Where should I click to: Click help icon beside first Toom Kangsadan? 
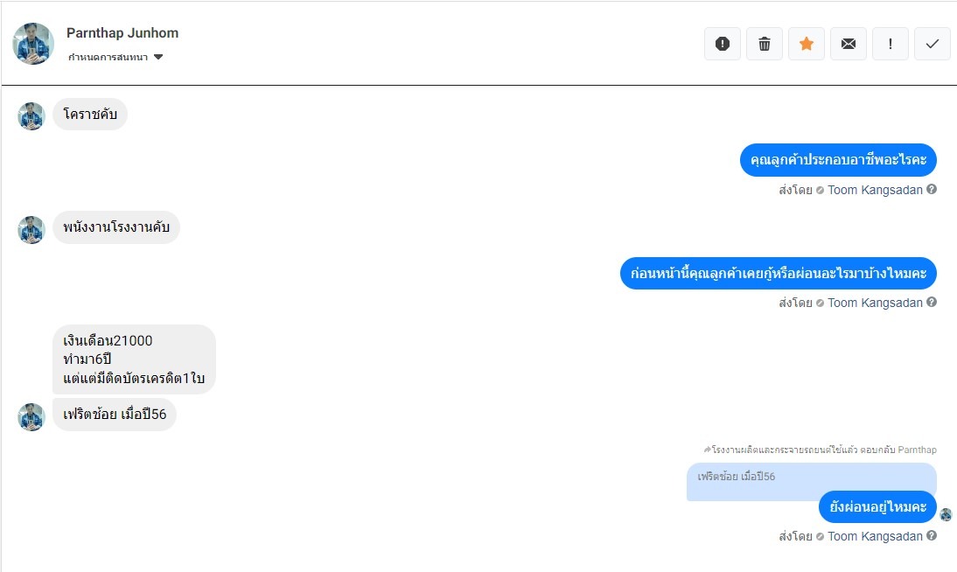click(x=932, y=189)
